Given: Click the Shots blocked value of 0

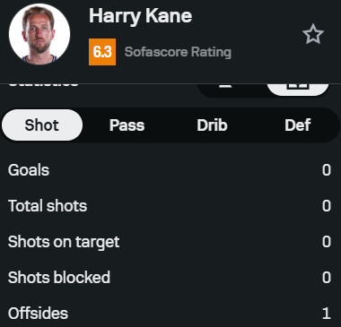Looking at the screenshot, I should [327, 278].
